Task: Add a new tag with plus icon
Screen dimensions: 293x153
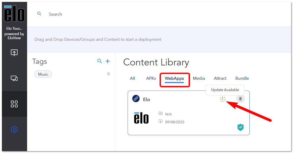Action: tap(108, 61)
